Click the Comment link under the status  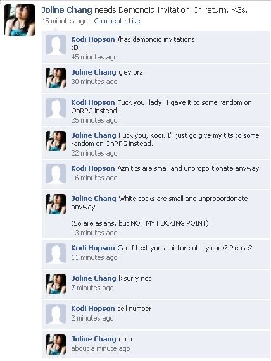point(108,21)
